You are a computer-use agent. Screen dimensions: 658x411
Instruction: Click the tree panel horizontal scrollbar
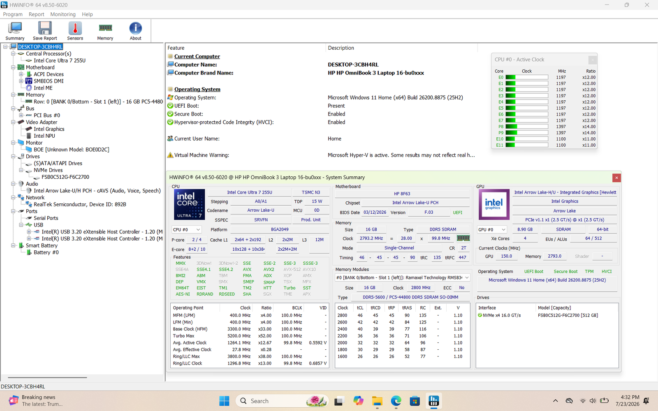pos(48,377)
